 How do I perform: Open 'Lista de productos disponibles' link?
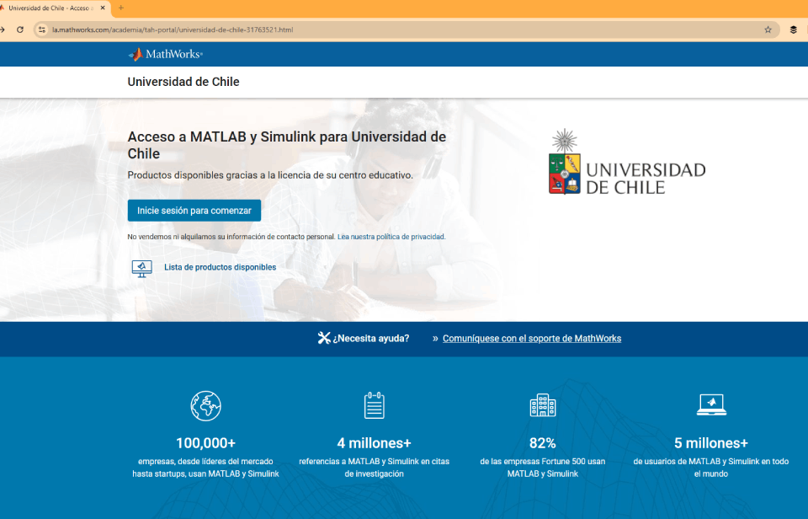click(x=220, y=267)
